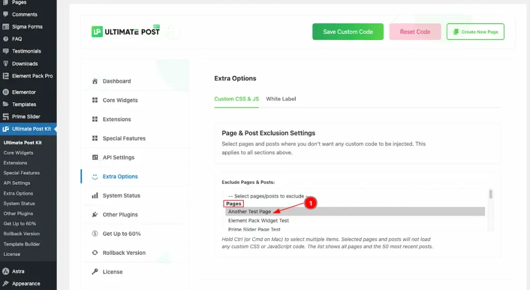Click the Reset Code button
Screen dimensions: 530x290
pos(415,32)
